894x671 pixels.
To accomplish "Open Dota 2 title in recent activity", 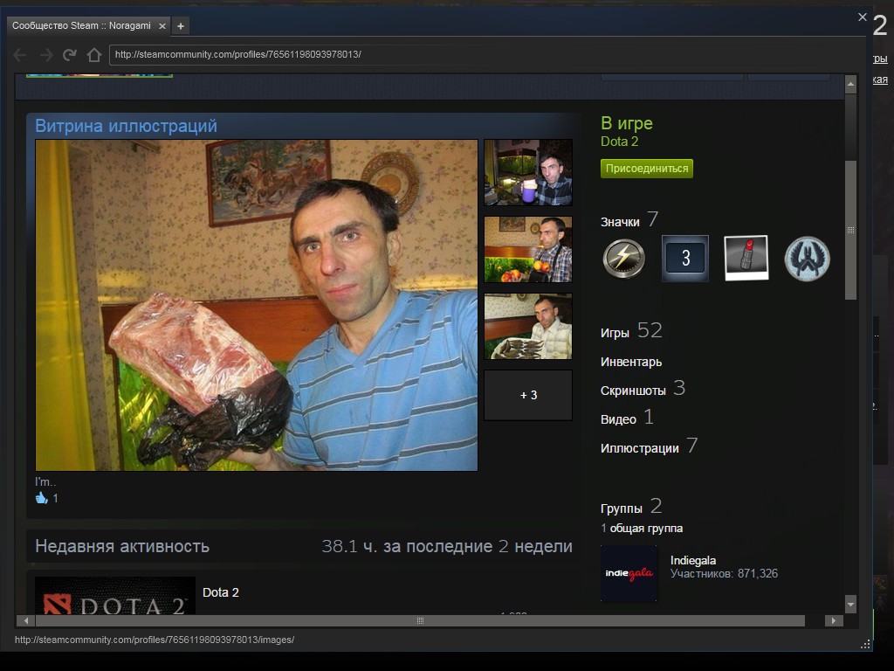I will (221, 592).
